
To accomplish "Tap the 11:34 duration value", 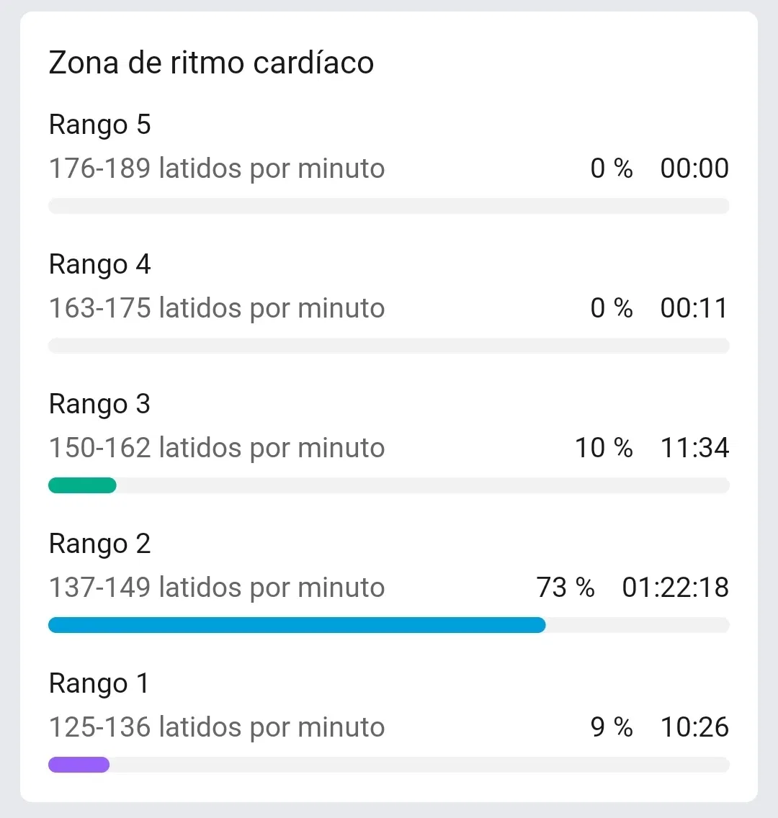I will (x=694, y=448).
